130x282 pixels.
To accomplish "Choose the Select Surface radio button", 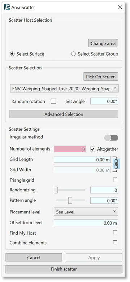I will (12, 54).
